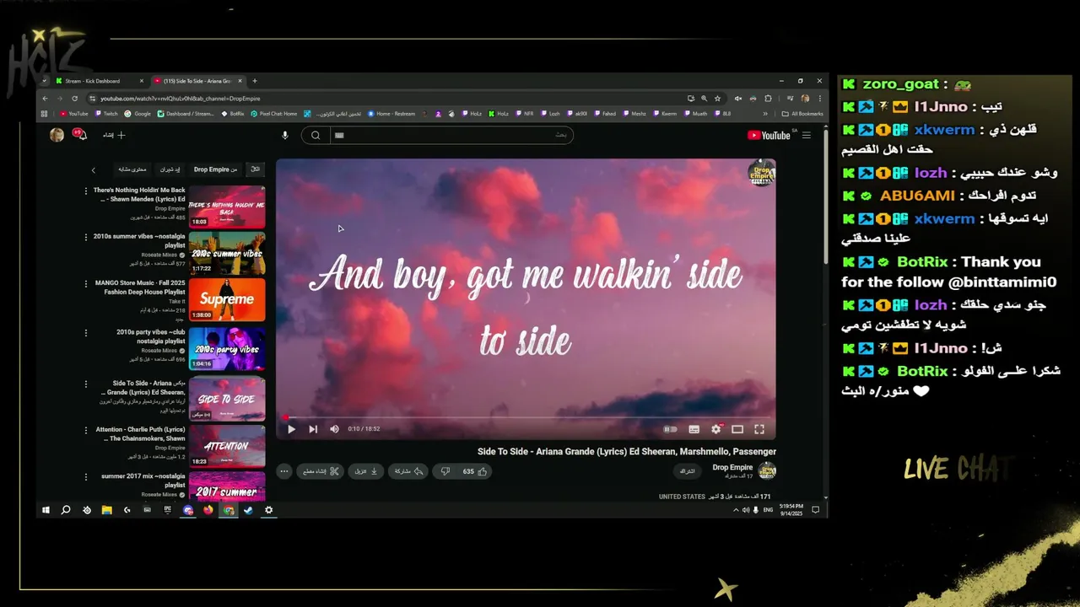The image size is (1080, 607).
Task: Open notifications bell with 9+ badge
Action: [x=81, y=135]
